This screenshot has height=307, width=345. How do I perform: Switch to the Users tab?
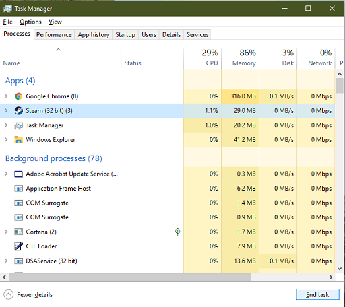tap(149, 35)
